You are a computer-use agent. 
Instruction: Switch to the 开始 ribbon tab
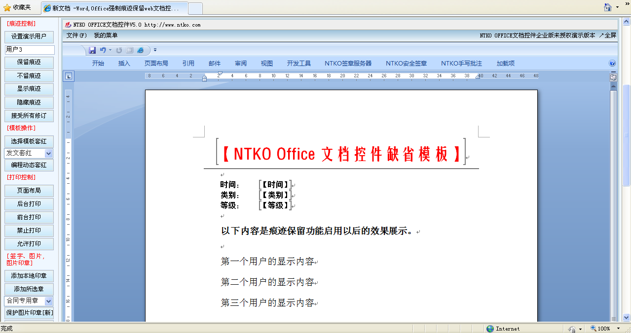(x=98, y=63)
